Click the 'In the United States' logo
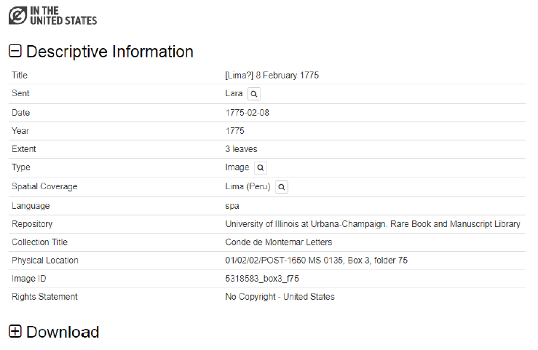 click(x=52, y=15)
